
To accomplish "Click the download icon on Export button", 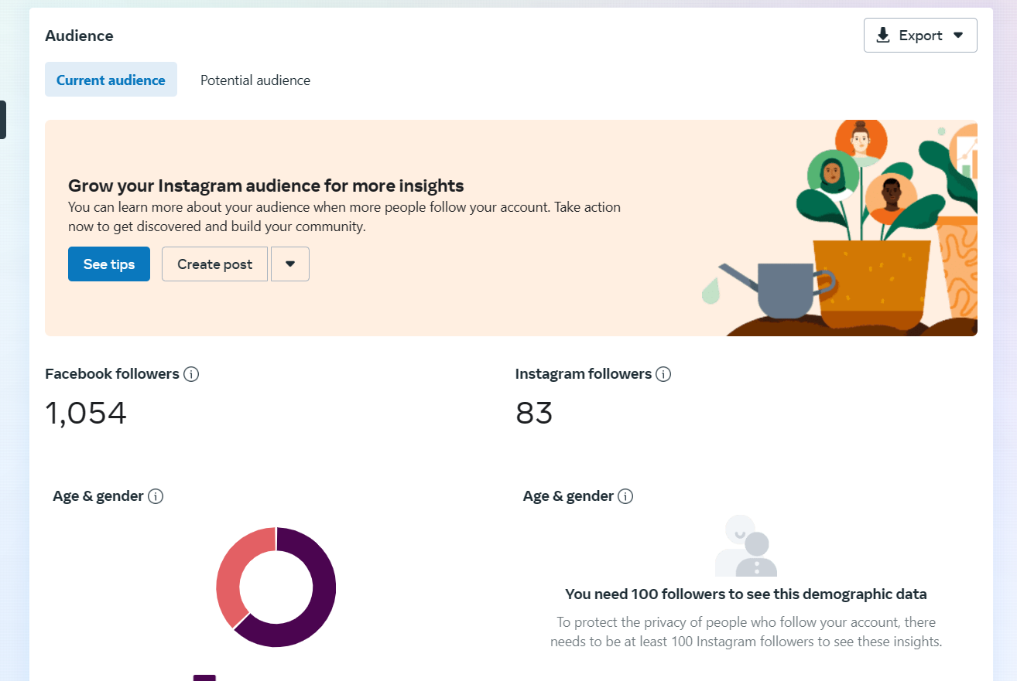I will (x=883, y=36).
